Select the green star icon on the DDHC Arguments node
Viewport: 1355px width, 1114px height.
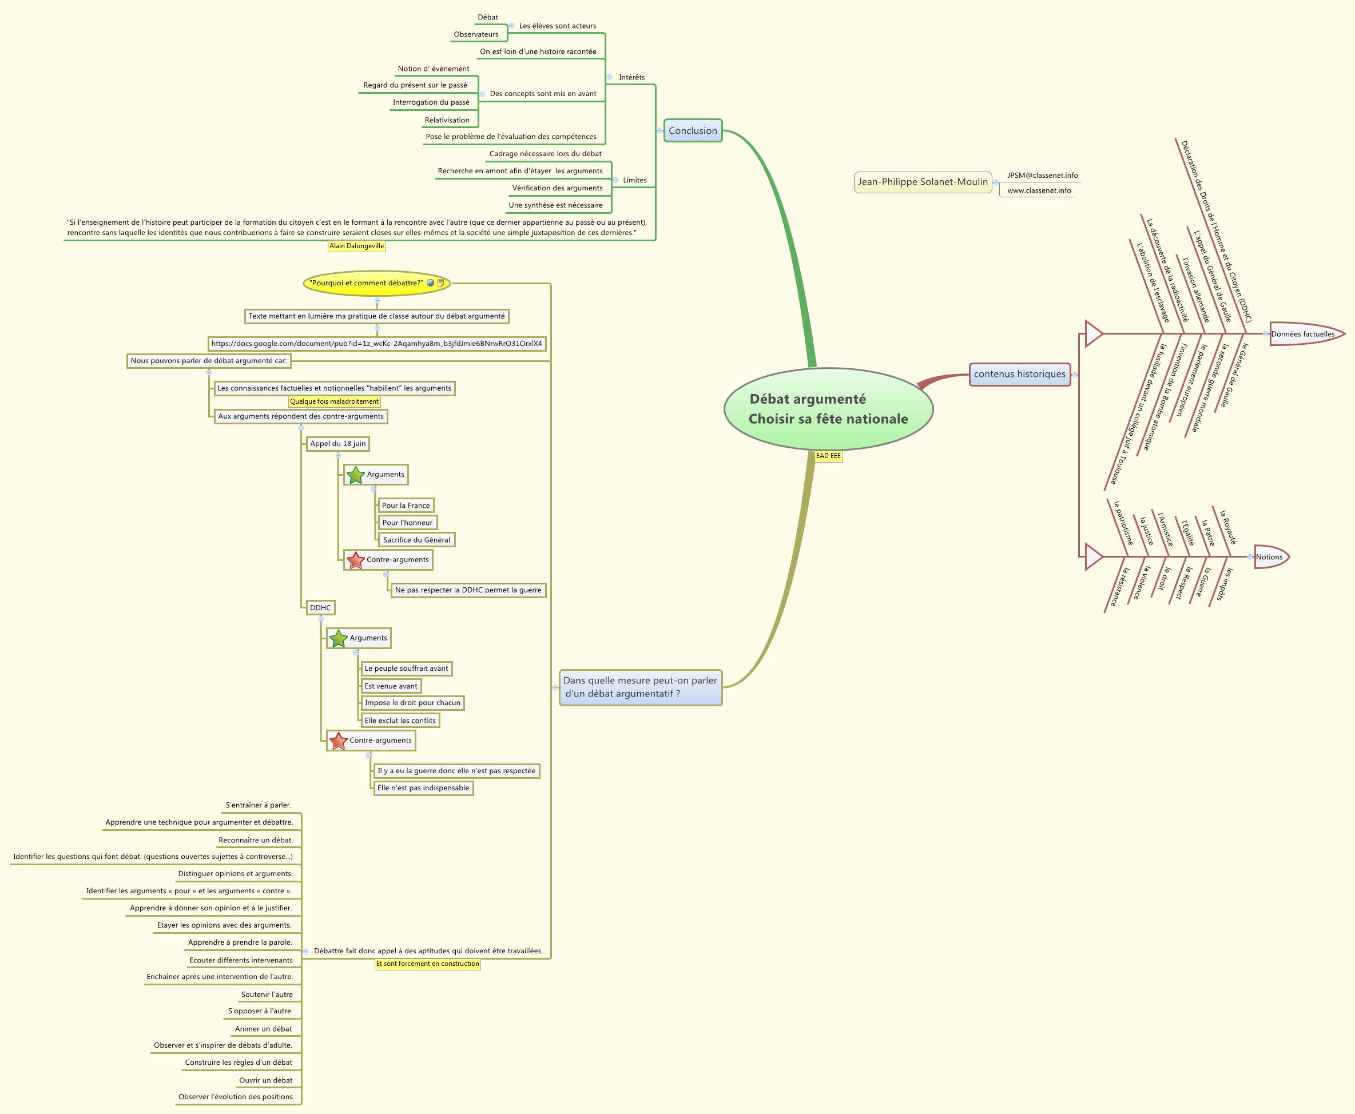[x=338, y=639]
